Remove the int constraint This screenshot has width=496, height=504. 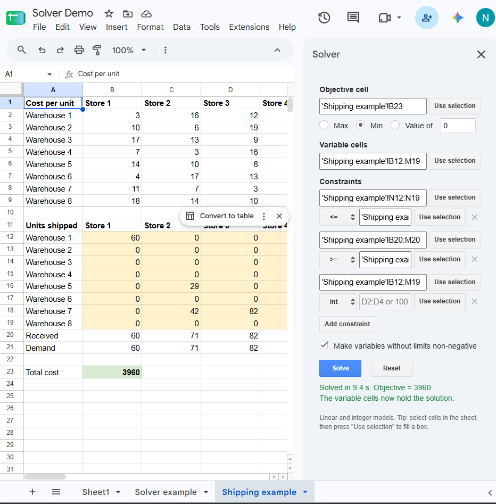pyautogui.click(x=474, y=302)
